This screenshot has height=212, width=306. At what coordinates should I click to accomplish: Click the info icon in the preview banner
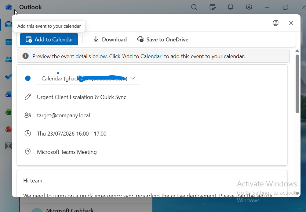tap(26, 56)
